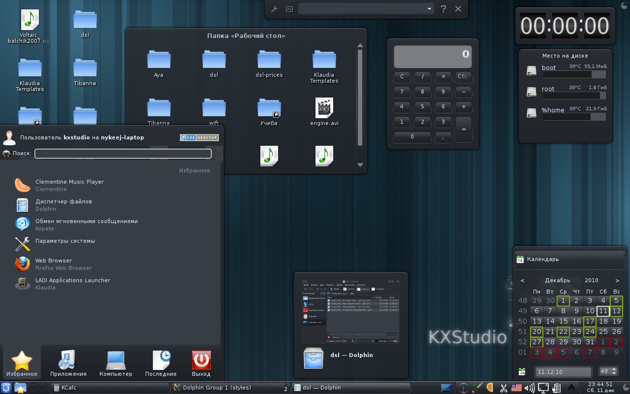The image size is (630, 394).
Task: Switch to the Последние tab
Action: (x=161, y=363)
